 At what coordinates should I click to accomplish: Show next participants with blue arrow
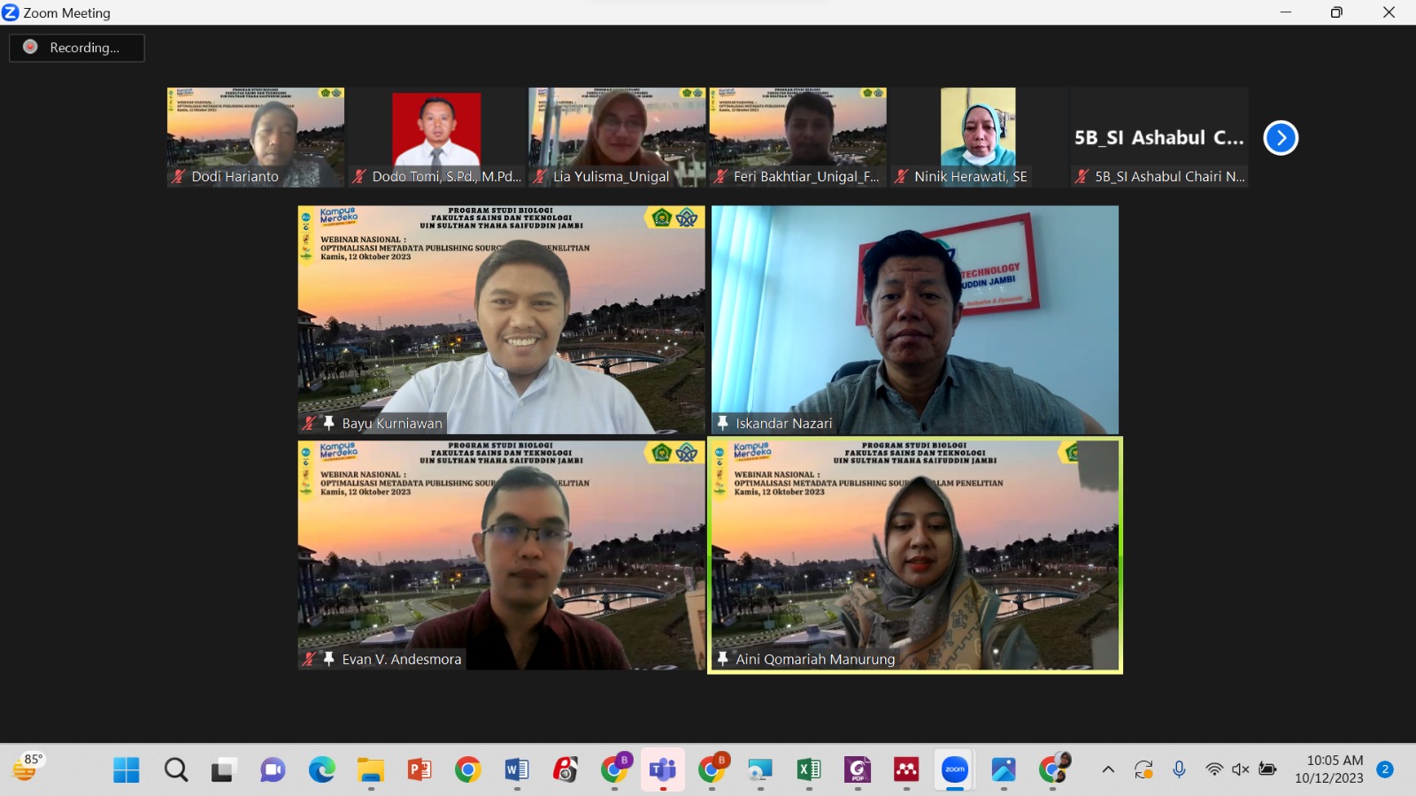pos(1280,138)
